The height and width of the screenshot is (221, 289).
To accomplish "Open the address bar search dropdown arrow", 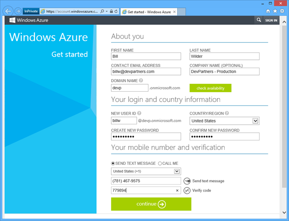I will click(x=107, y=11).
